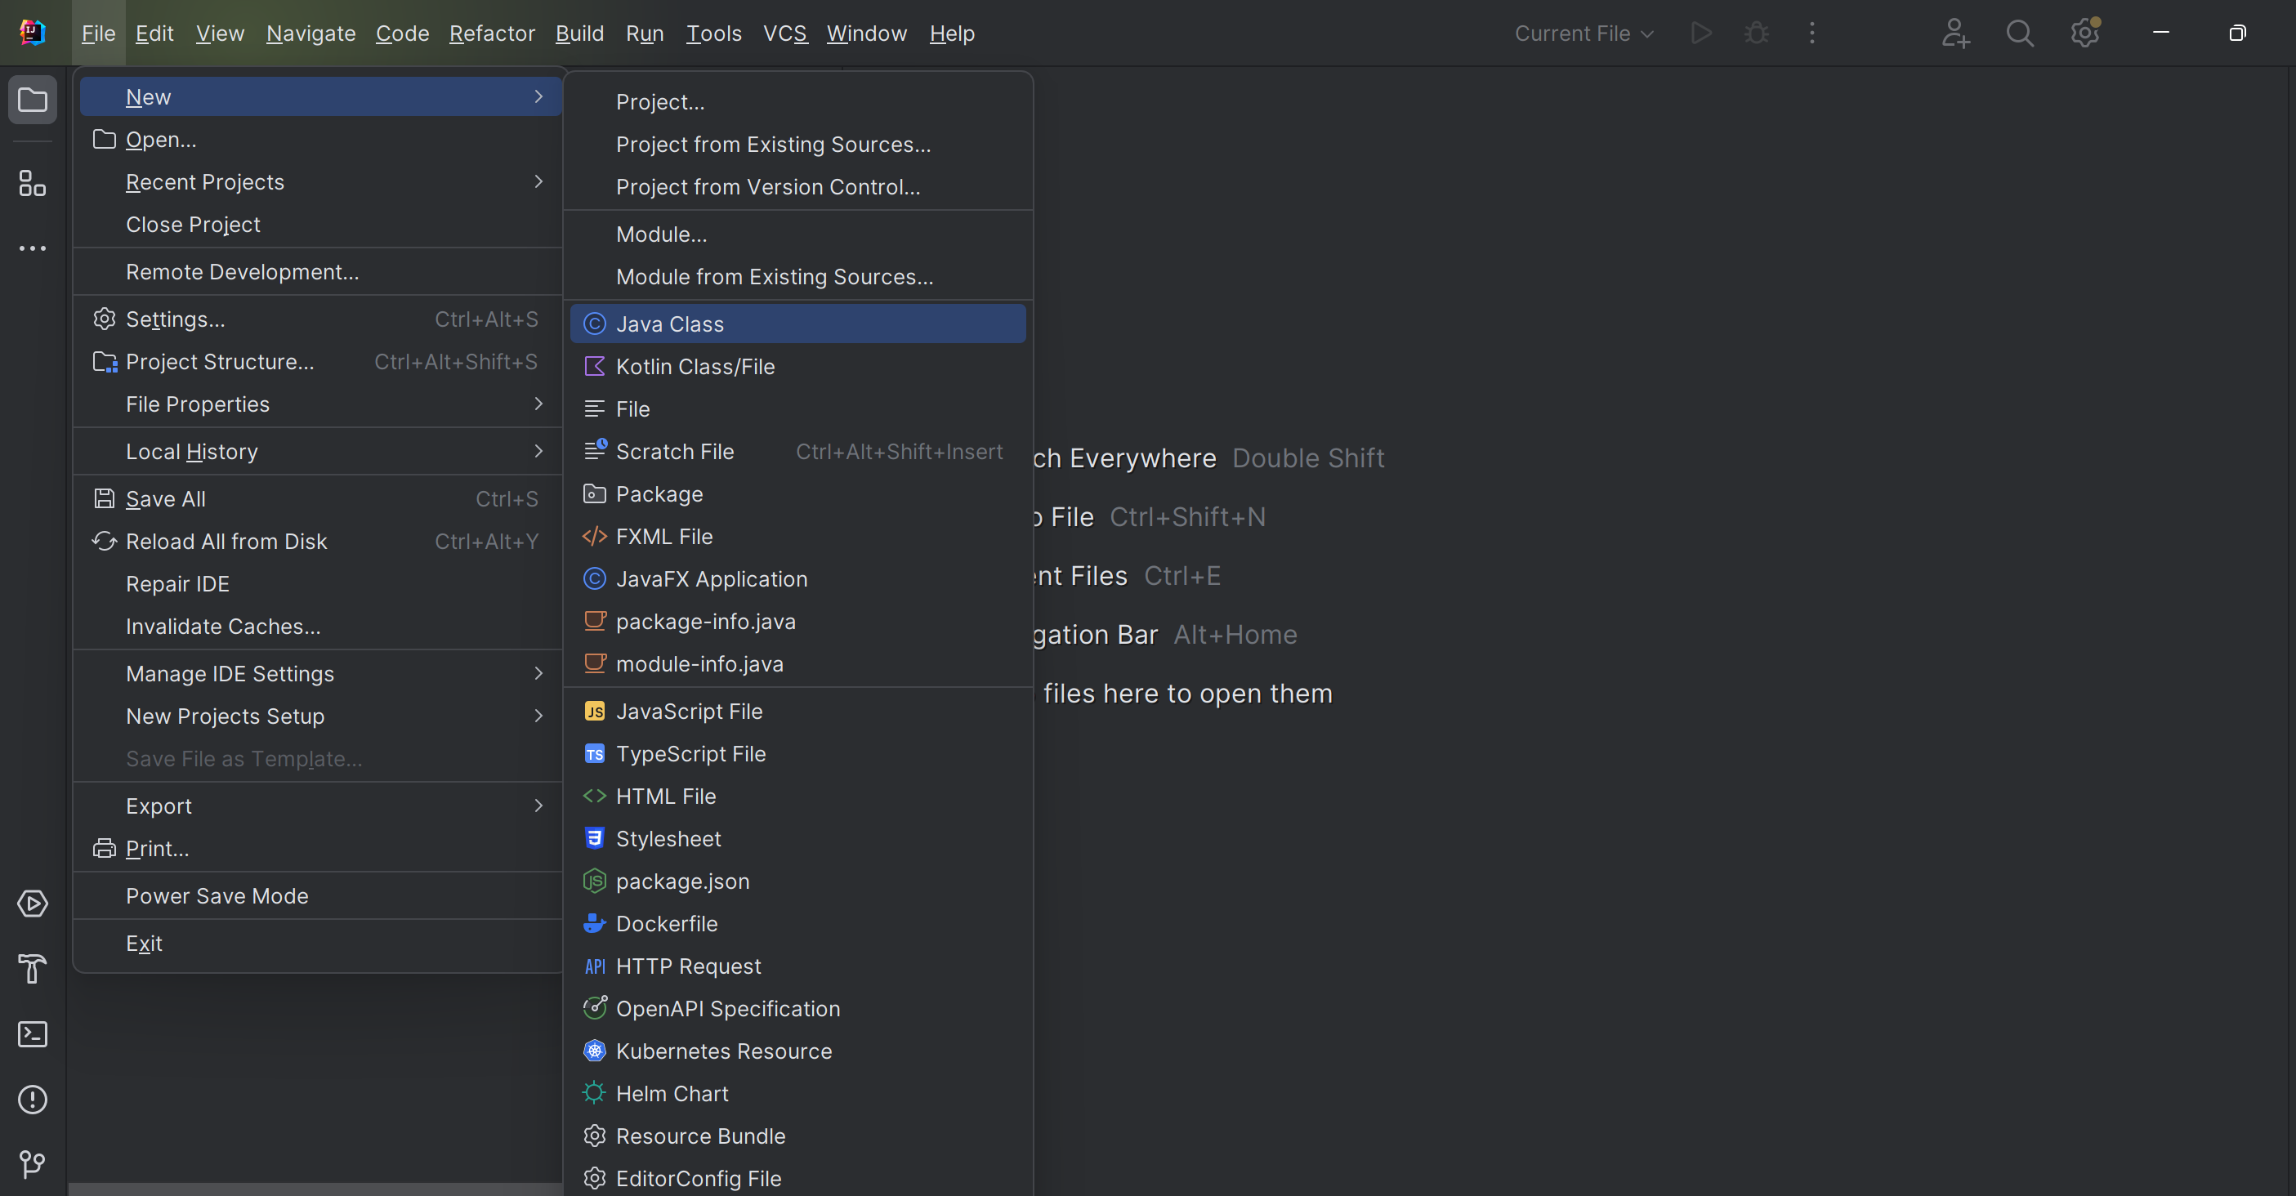Open Code With Me user icon

click(x=1955, y=33)
